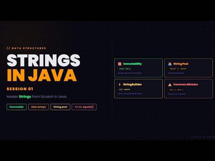Click 'use for concatenation loops' caption
The width and height of the screenshot is (215, 161).
pyautogui.click(x=130, y=94)
